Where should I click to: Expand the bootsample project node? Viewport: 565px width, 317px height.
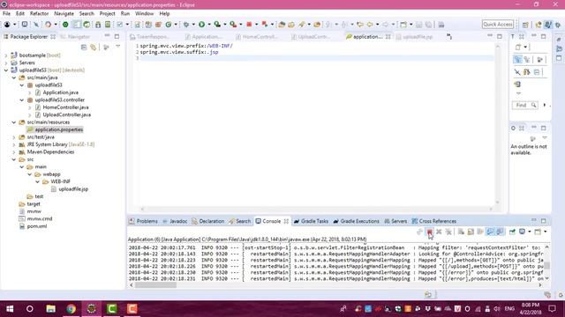[6, 55]
